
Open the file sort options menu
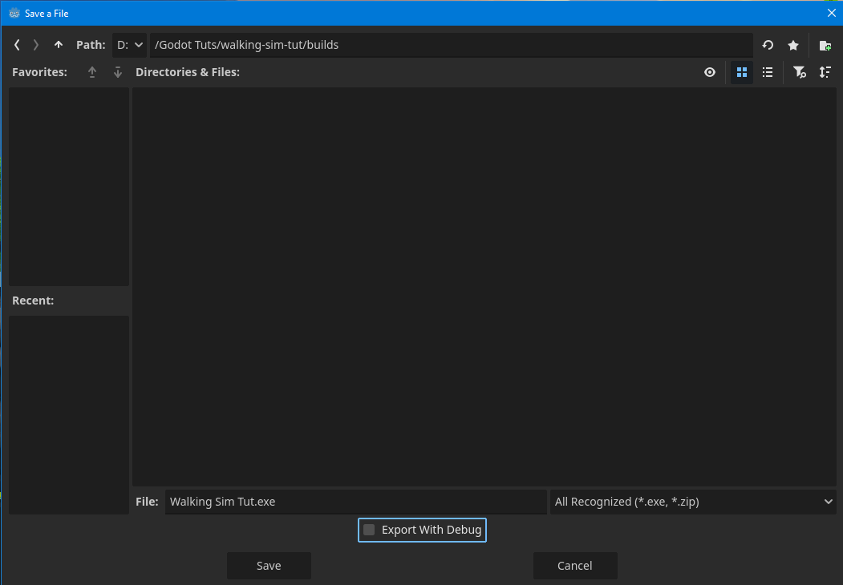coord(825,72)
